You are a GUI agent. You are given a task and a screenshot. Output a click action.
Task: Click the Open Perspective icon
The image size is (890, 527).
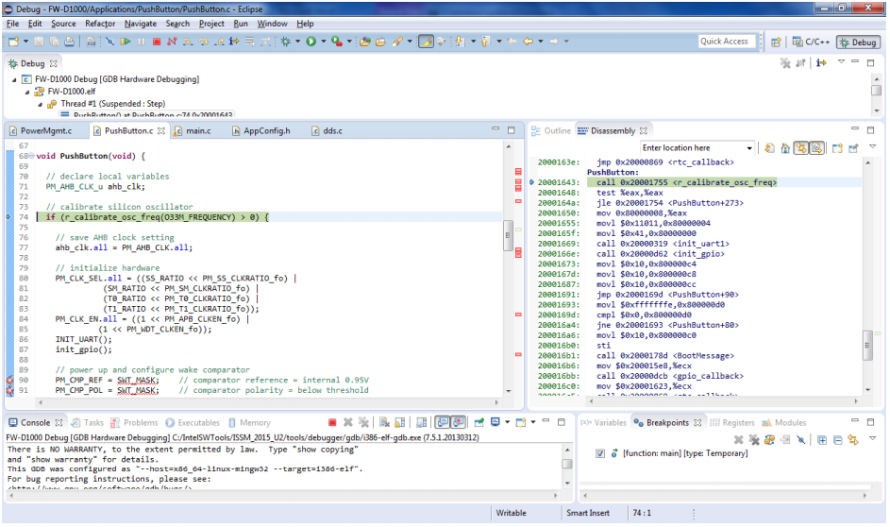(776, 42)
